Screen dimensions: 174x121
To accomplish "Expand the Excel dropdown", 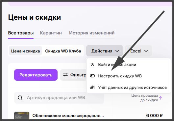I will [x=138, y=51].
